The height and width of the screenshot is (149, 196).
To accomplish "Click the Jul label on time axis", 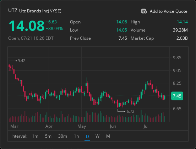I will pyautogui.click(x=146, y=126).
